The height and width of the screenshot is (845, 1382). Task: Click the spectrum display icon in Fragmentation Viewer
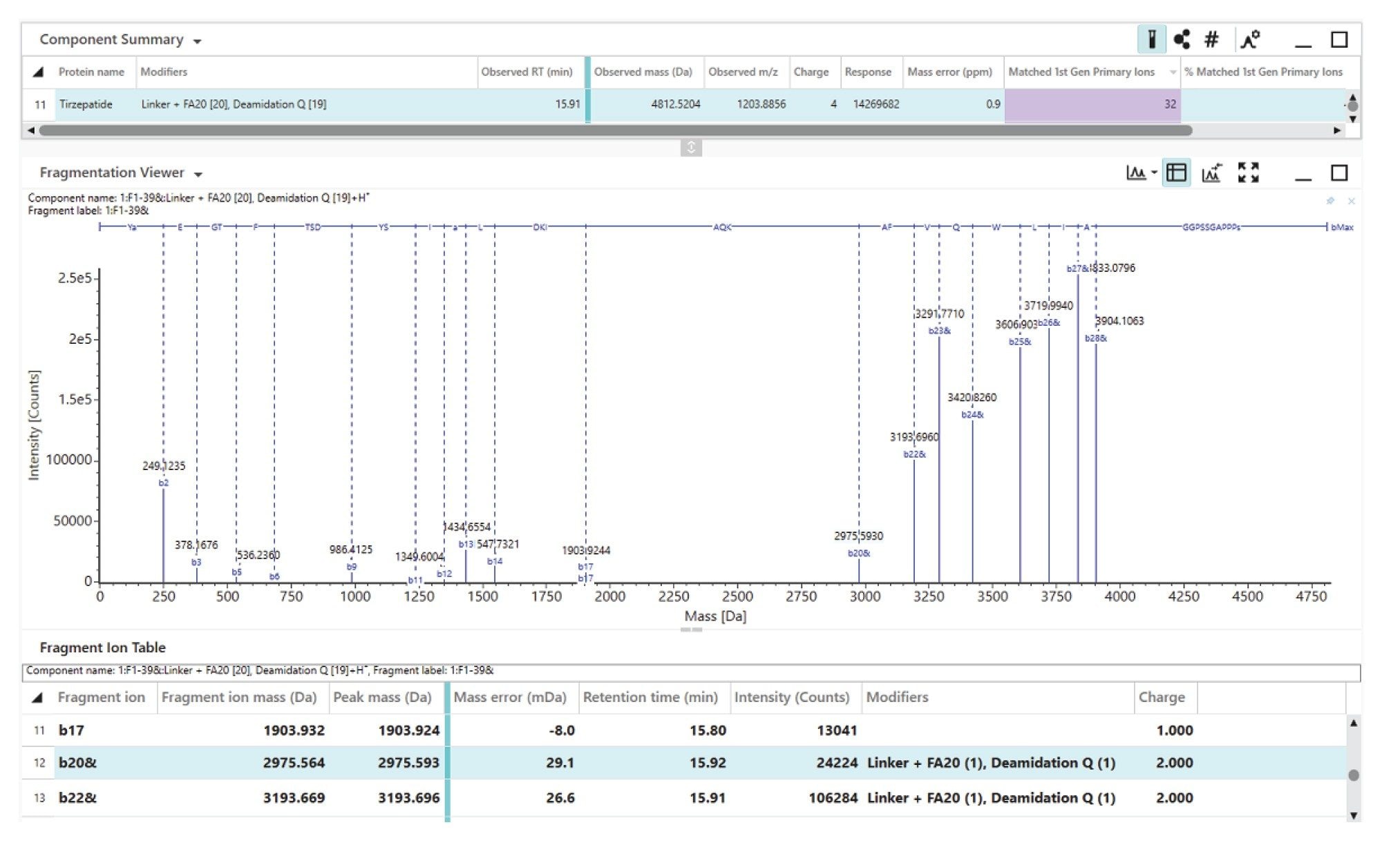[1136, 173]
